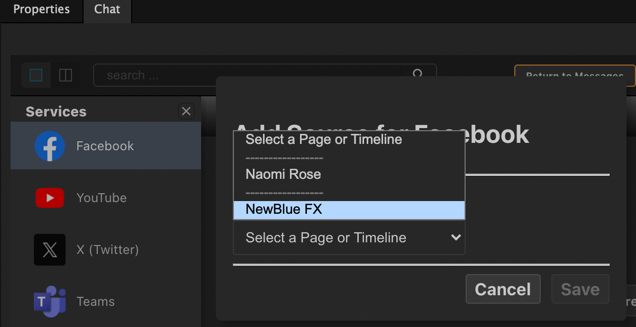
Task: Select the Teams label in Services
Action: [96, 302]
